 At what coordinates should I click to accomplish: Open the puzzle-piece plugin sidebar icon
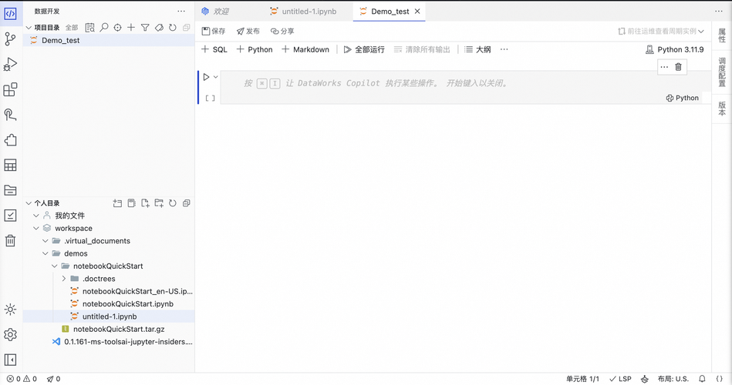pos(10,140)
